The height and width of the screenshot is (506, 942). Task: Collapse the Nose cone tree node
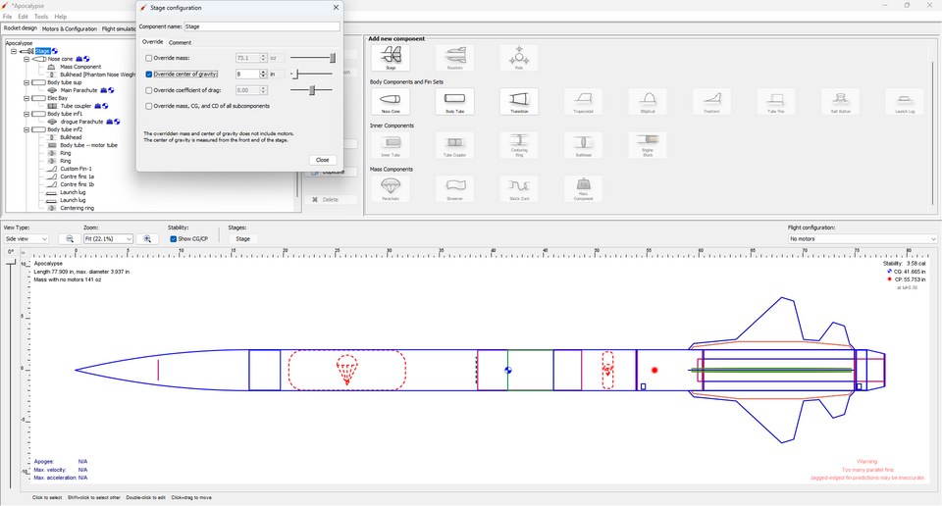tap(26, 59)
